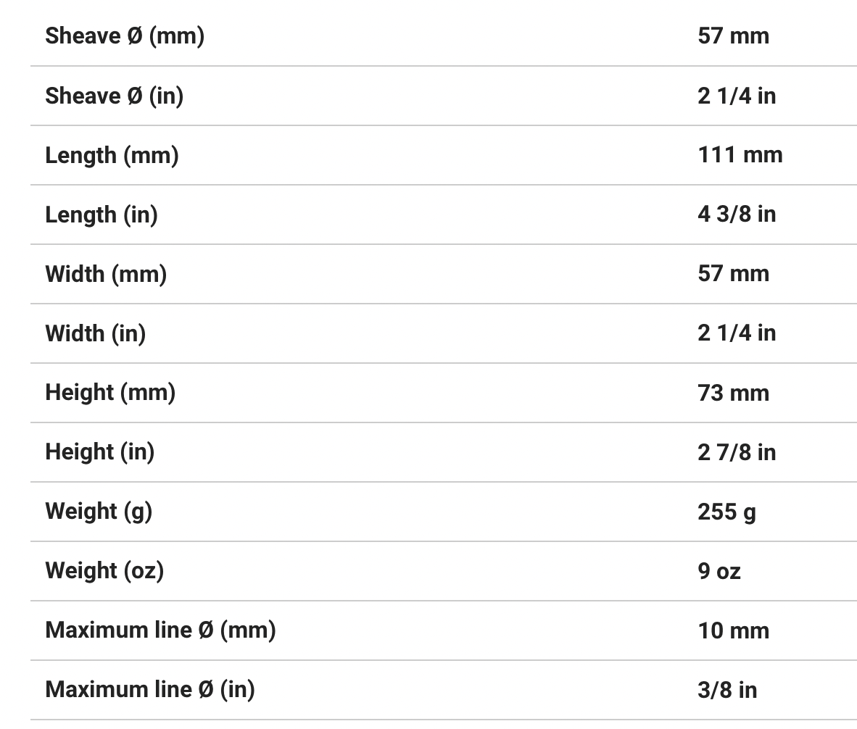Select the 73 mm height value

(733, 392)
